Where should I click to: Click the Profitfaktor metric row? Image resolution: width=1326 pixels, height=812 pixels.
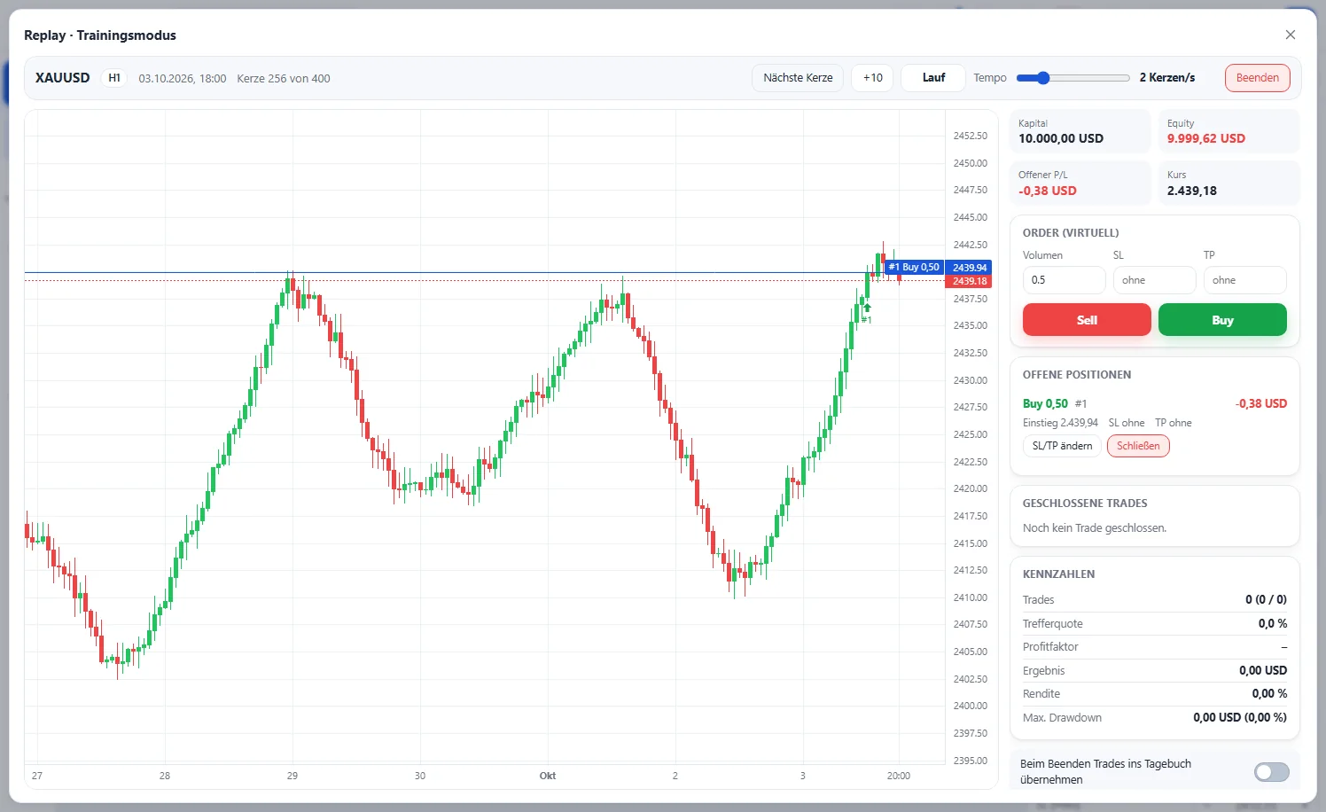(x=1155, y=647)
